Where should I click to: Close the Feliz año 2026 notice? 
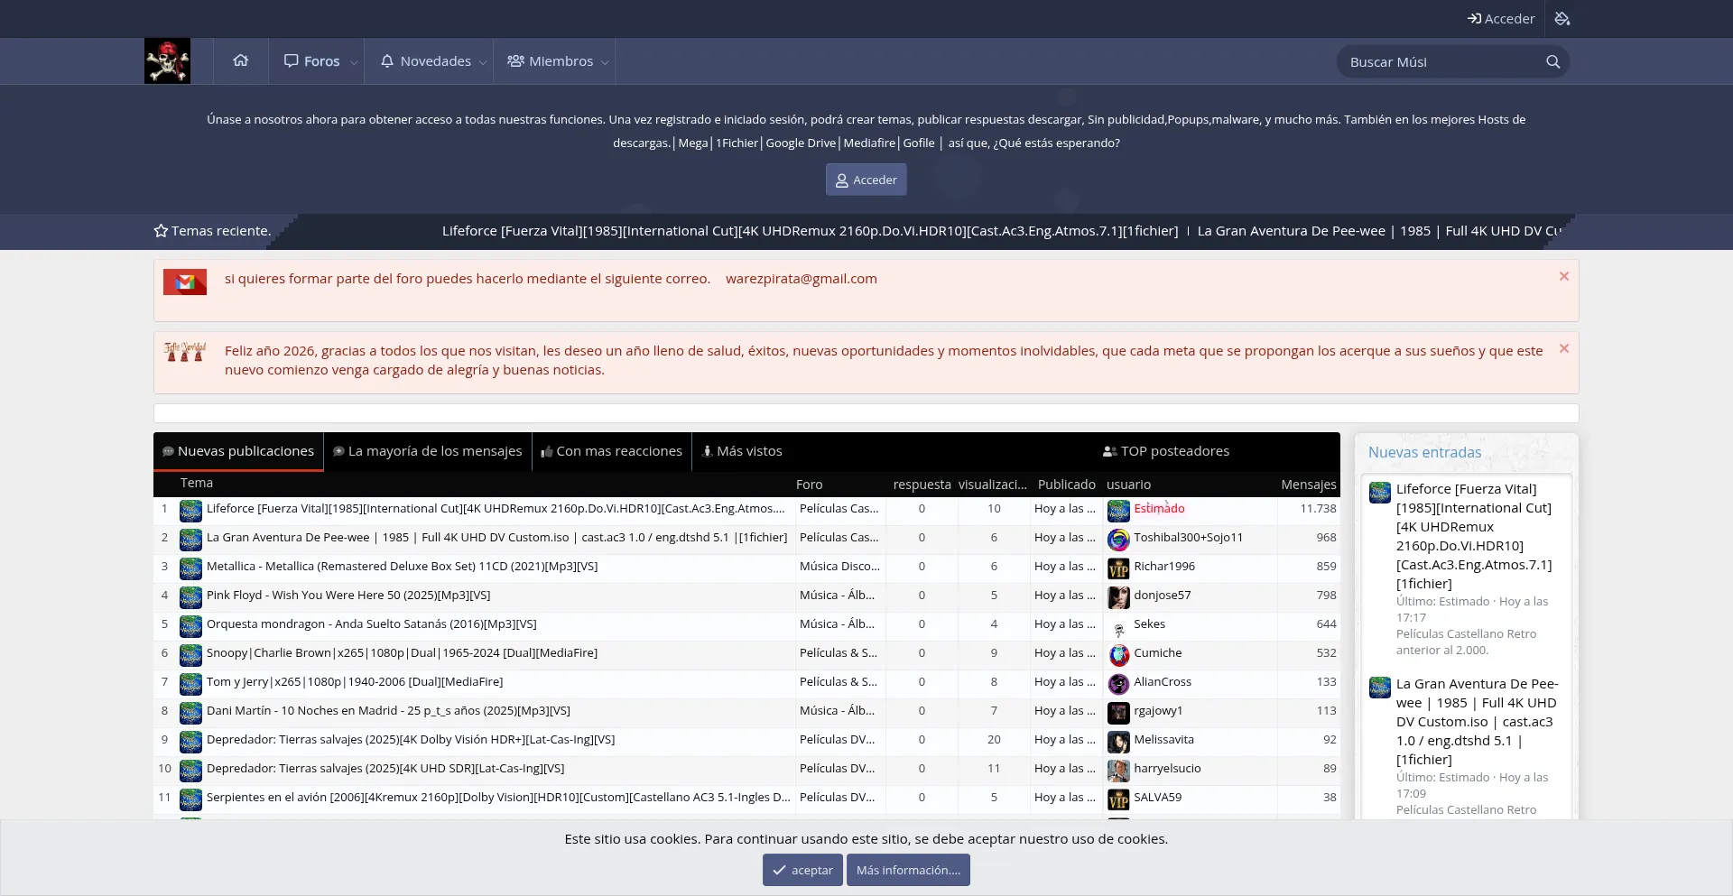click(1564, 349)
